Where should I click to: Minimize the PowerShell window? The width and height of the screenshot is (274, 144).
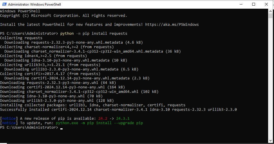(241, 4)
